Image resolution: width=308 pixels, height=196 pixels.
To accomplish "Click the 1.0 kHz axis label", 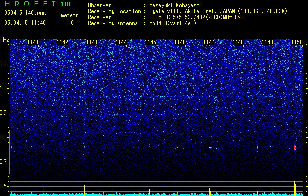I will 4,88.
